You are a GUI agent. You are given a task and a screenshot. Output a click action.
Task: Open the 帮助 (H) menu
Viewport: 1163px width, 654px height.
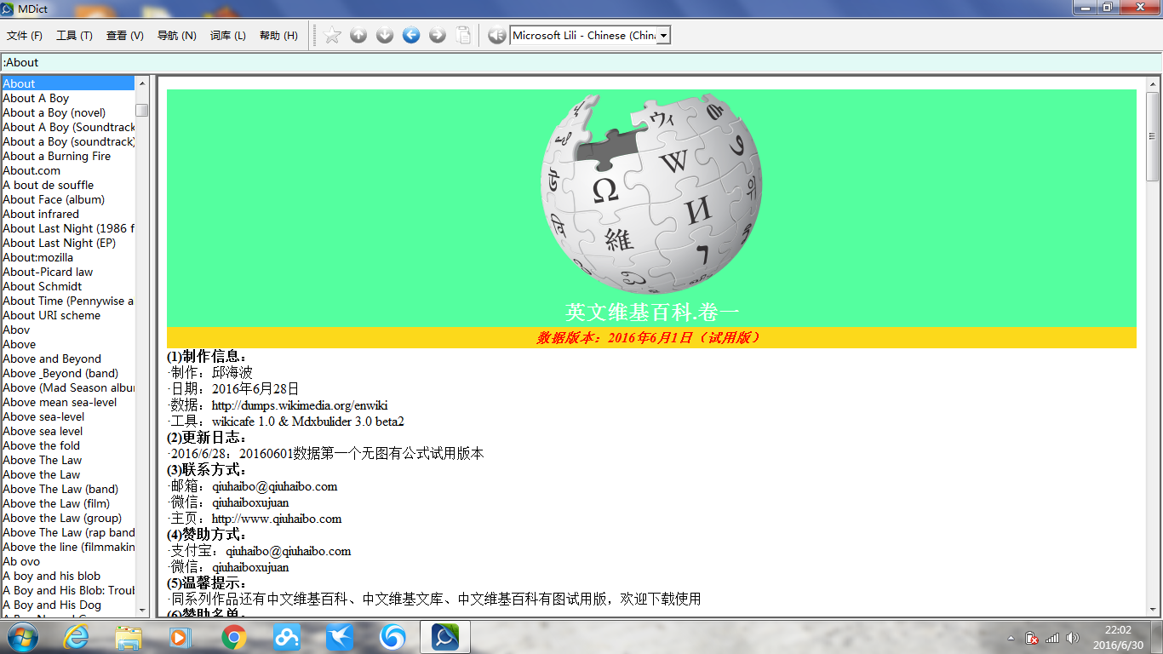coord(278,35)
